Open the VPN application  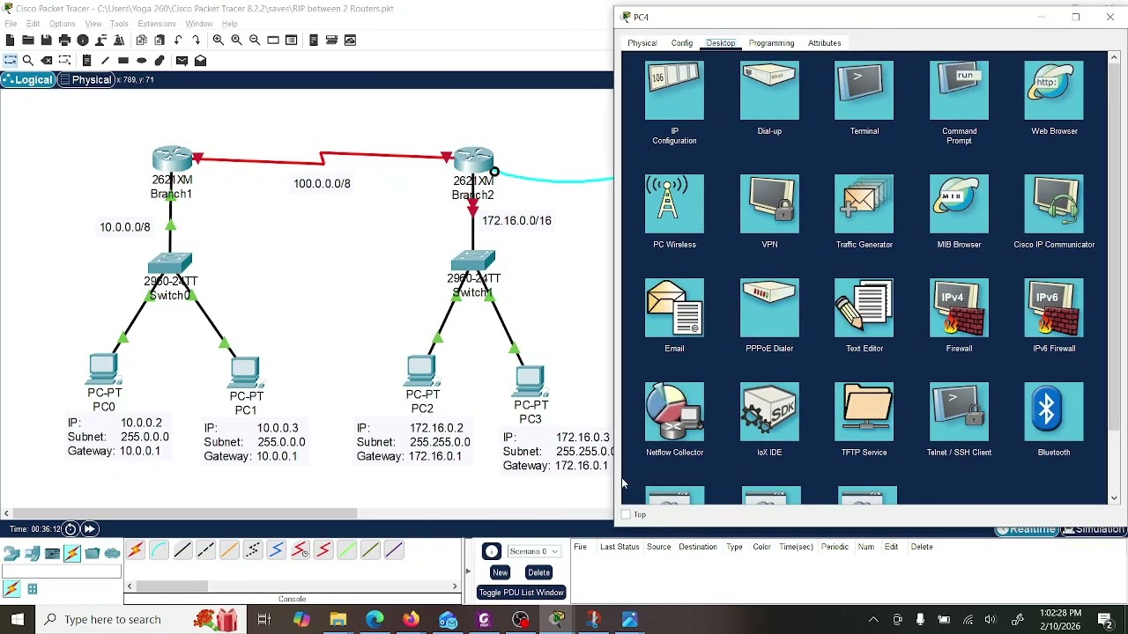[x=769, y=203]
